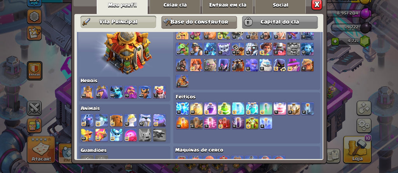Open settings gear icon
Viewport: 398px width, 173px height.
point(364,125)
